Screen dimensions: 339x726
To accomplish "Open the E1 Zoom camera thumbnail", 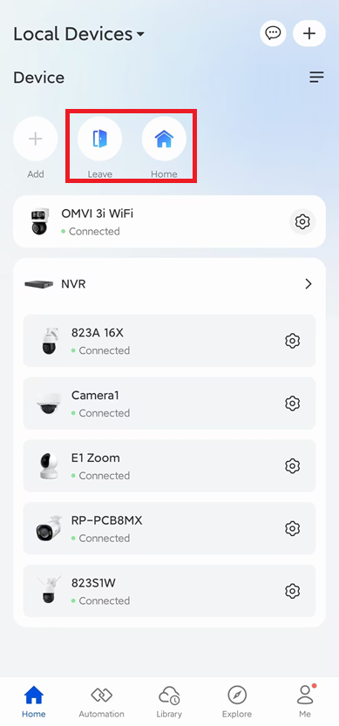I will click(x=49, y=466).
